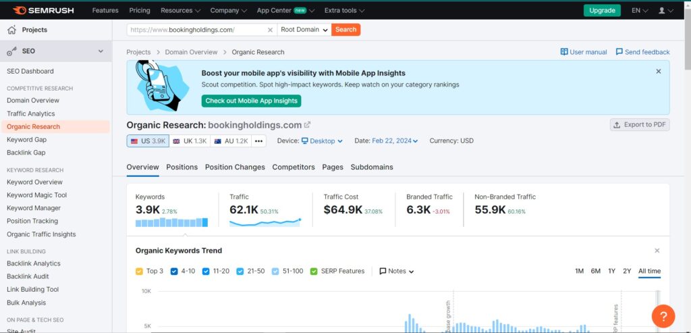Switch to the Pages tab
The height and width of the screenshot is (333, 691).
333,167
